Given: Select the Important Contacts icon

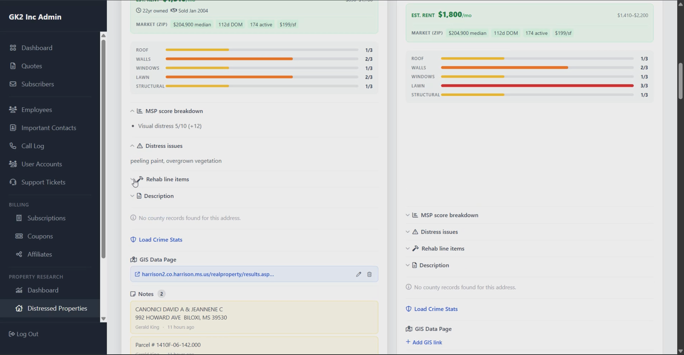Looking at the screenshot, I should [13, 128].
